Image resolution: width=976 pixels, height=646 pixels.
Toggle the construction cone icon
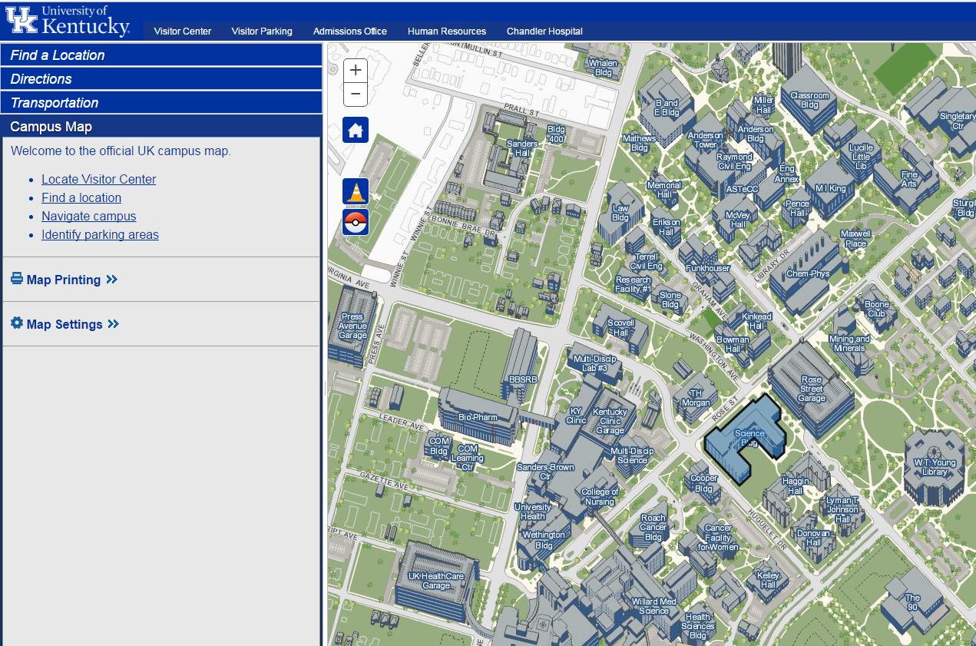[356, 191]
